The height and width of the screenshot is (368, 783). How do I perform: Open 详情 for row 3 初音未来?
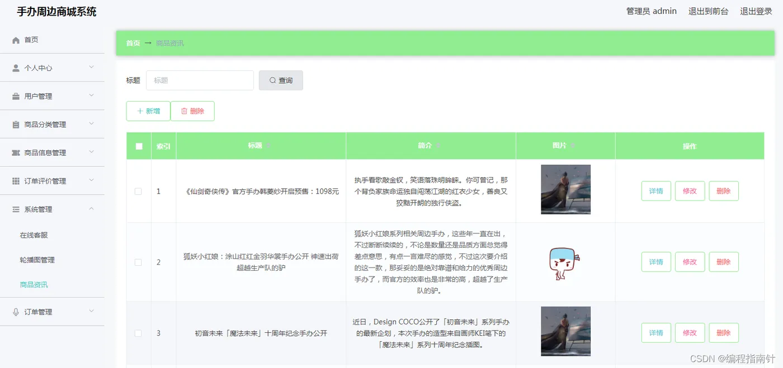click(x=656, y=333)
